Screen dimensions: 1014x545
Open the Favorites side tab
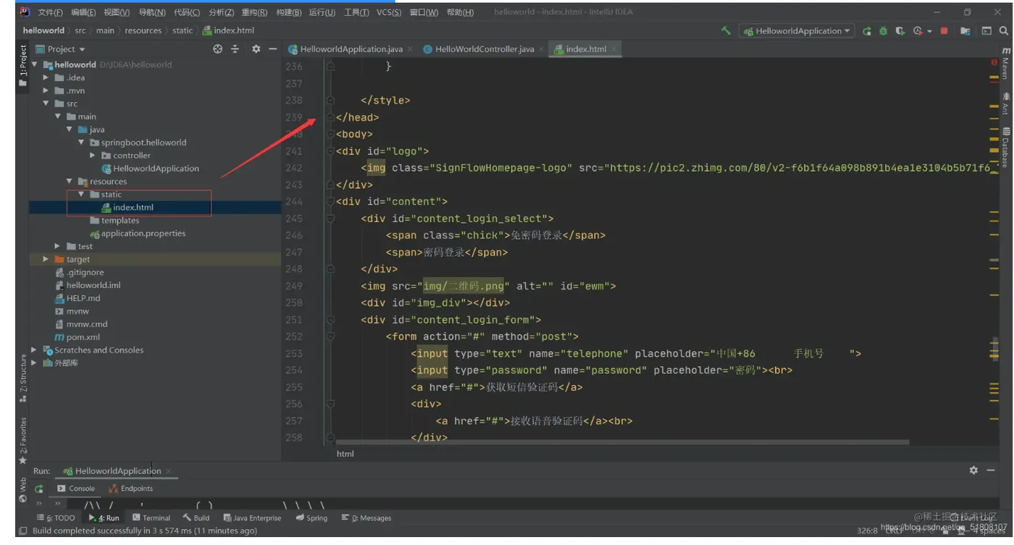[x=22, y=441]
